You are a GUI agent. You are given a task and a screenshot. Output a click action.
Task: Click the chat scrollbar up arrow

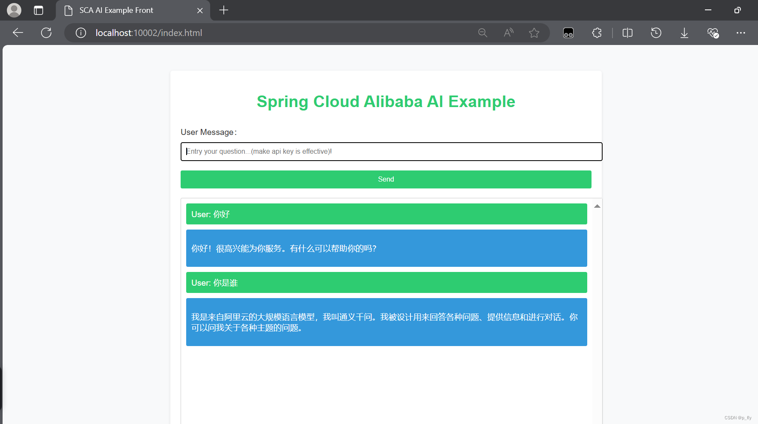click(x=597, y=206)
